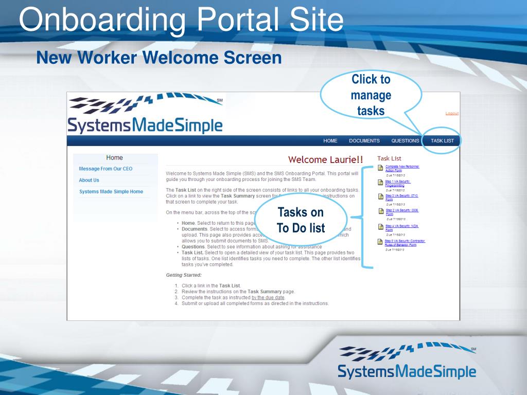Open the Systems Made Simple Home link
Viewport: 527px width, 395px height.
tap(111, 191)
